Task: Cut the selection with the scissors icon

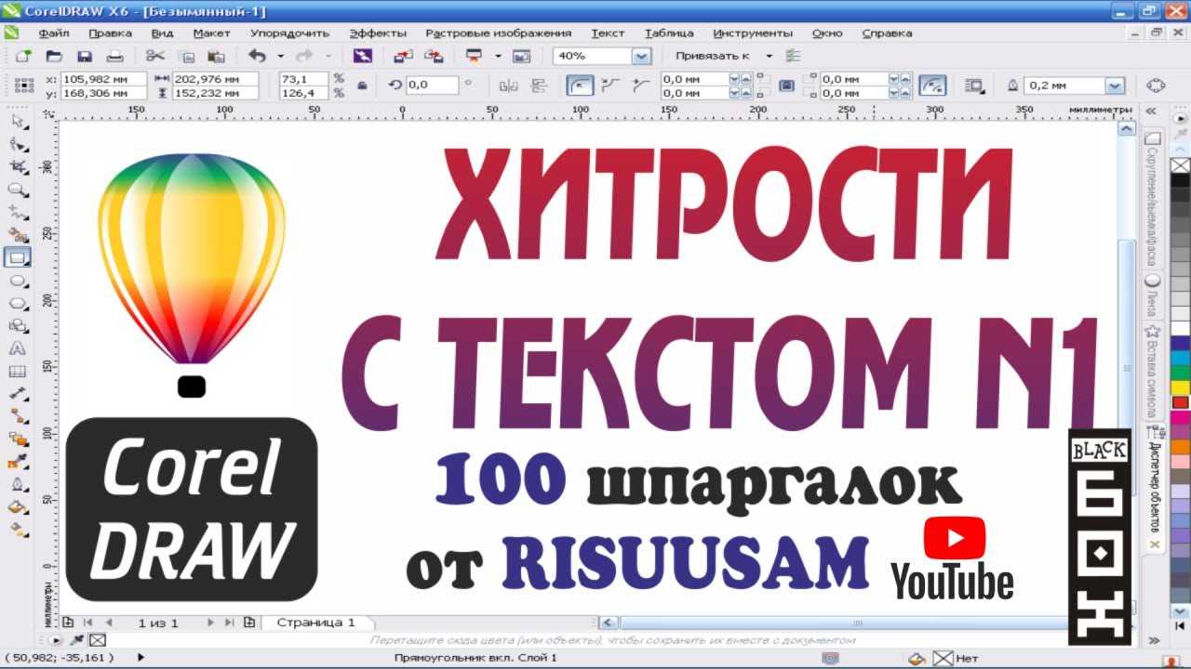Action: (155, 56)
